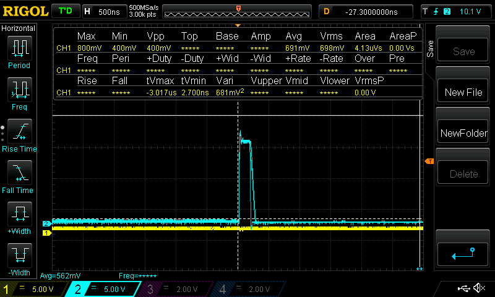The image size is (495, 297).
Task: Click the channel 1 tab at bottom
Action: 34,289
